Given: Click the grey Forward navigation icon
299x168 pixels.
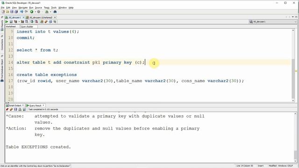Looking at the screenshot, I should (39, 12).
